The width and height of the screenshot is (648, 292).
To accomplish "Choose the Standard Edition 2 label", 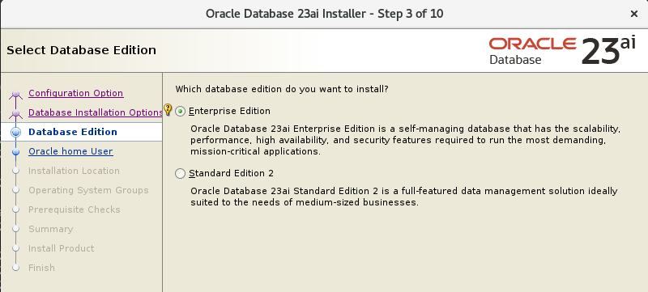I will point(231,173).
